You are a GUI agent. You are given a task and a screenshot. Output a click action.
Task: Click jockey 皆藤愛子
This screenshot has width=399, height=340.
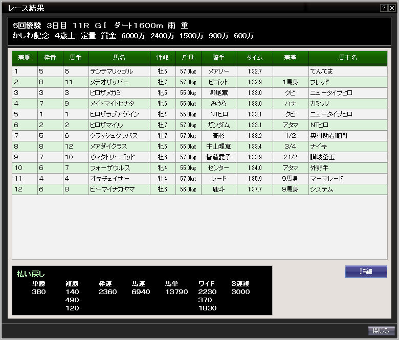pyautogui.click(x=218, y=157)
